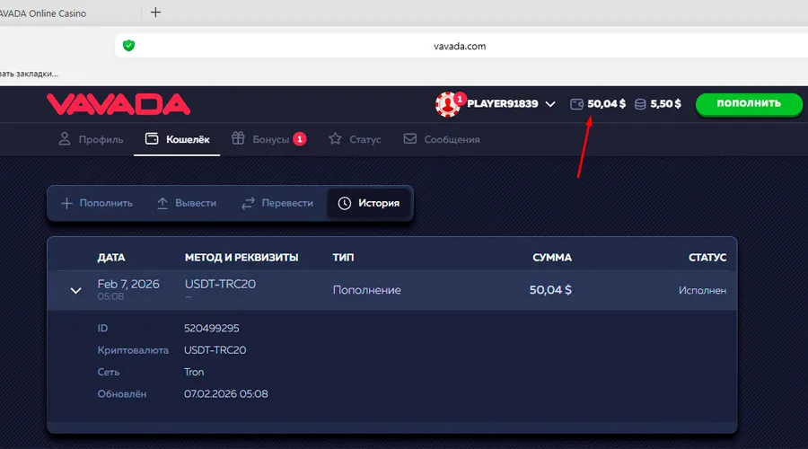
Task: Click the ДАТА column header
Action: click(111, 257)
